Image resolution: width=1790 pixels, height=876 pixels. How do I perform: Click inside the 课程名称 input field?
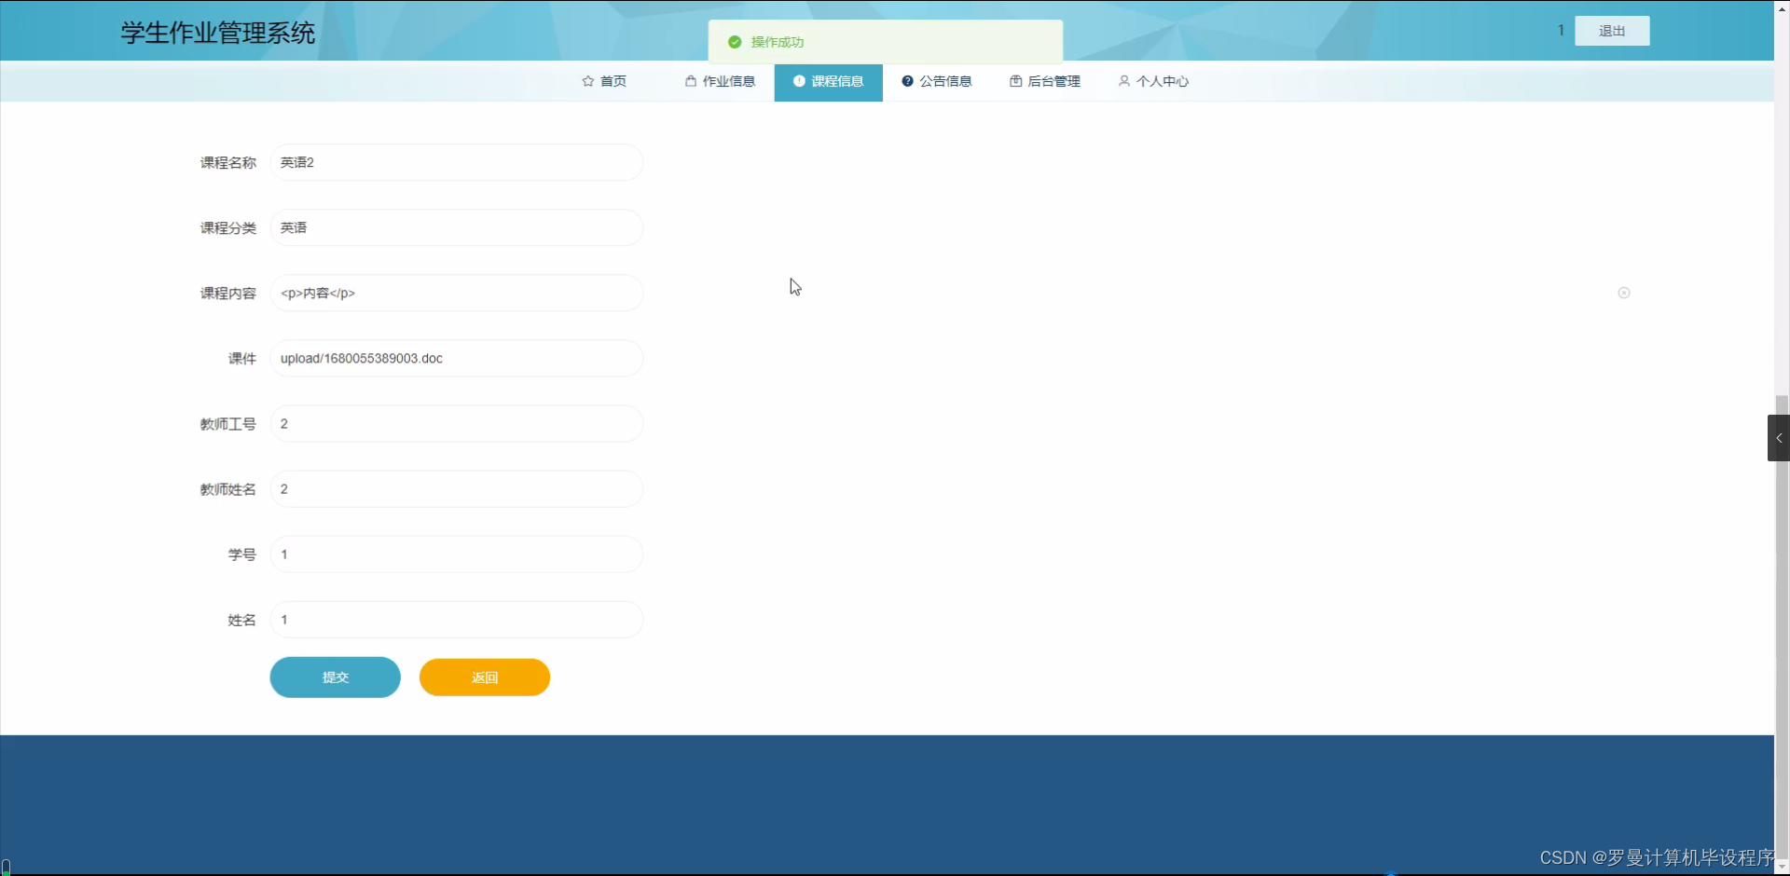[x=456, y=162]
